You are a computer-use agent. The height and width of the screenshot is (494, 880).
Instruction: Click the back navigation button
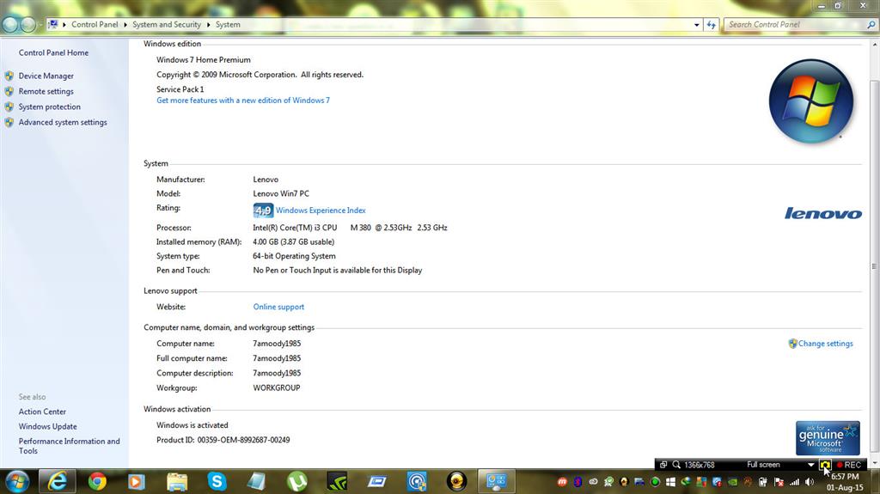point(10,25)
